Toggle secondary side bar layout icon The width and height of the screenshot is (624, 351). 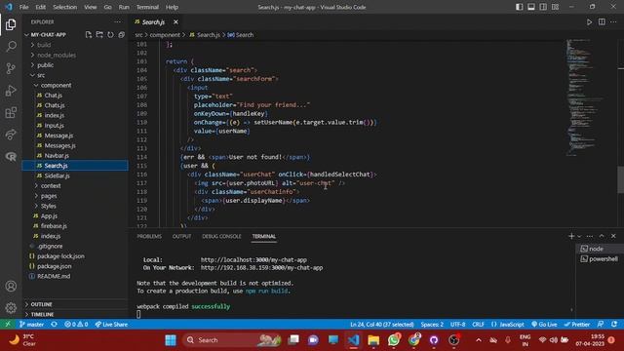(x=543, y=7)
